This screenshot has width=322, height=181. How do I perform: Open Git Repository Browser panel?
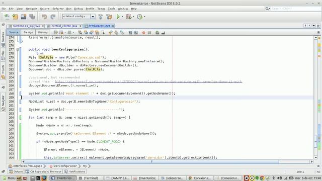click(44, 171)
